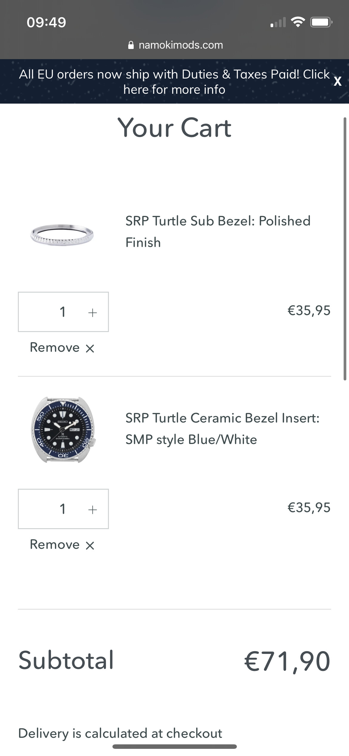
Task: Increase quantity of Ceramic Bezel Insert
Action: (92, 509)
